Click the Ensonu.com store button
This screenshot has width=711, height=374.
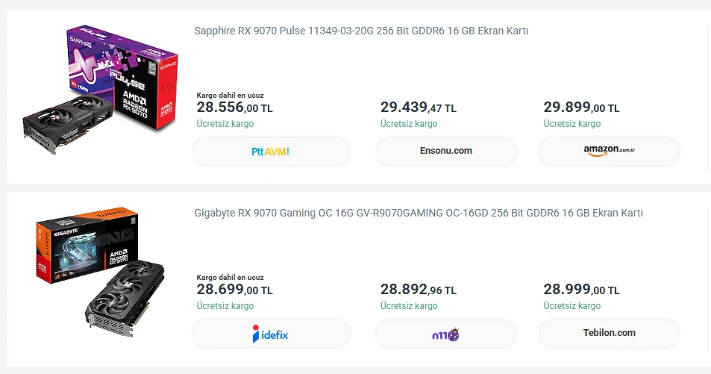click(x=445, y=151)
